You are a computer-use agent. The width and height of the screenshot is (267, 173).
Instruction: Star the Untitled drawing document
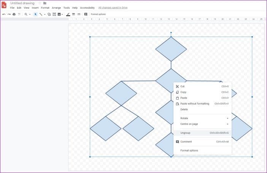coord(40,3)
